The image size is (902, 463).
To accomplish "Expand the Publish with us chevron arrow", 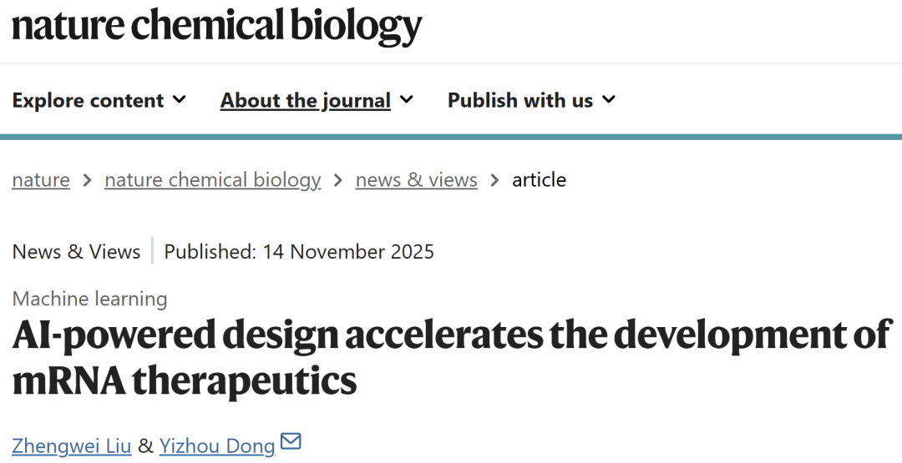I will [x=609, y=100].
